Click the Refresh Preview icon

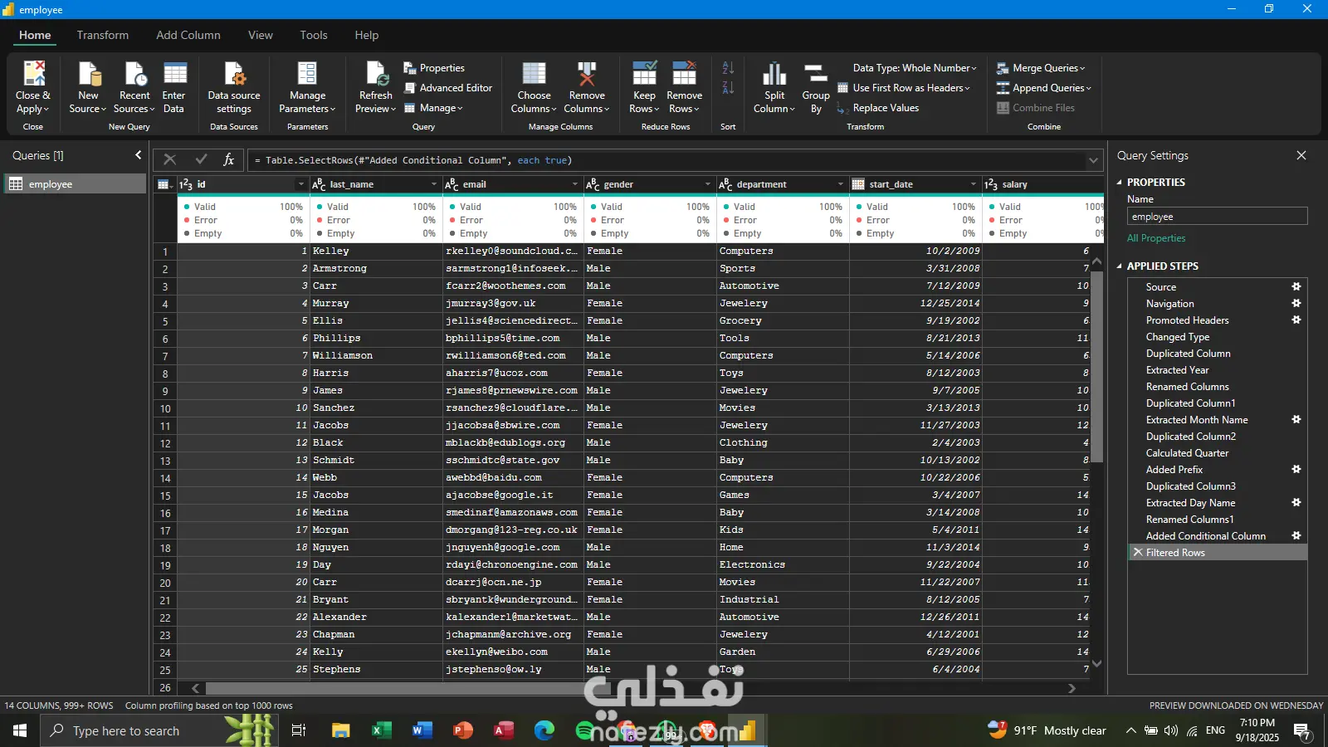pos(377,74)
